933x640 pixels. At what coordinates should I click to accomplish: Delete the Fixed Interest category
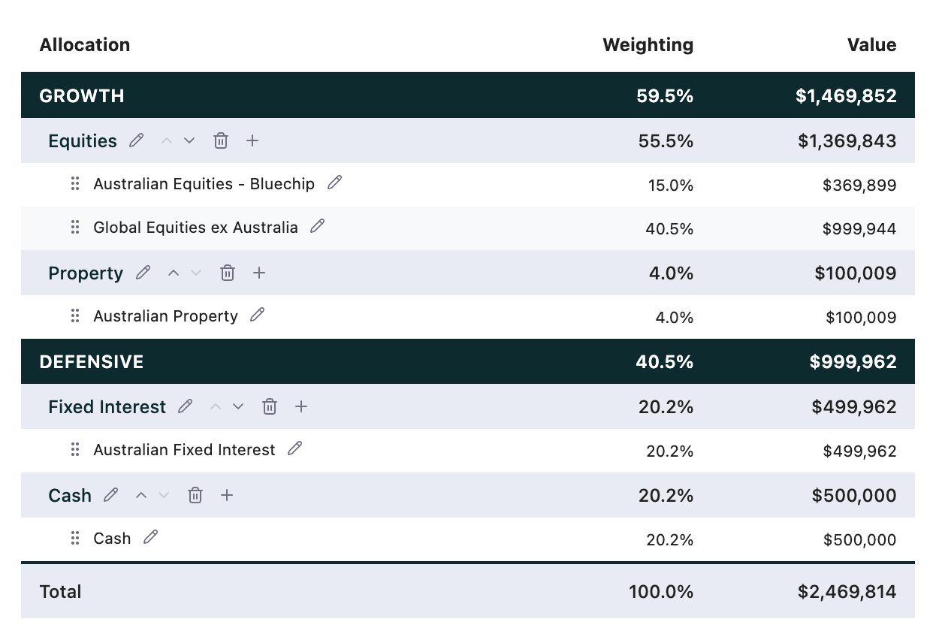pyautogui.click(x=270, y=406)
